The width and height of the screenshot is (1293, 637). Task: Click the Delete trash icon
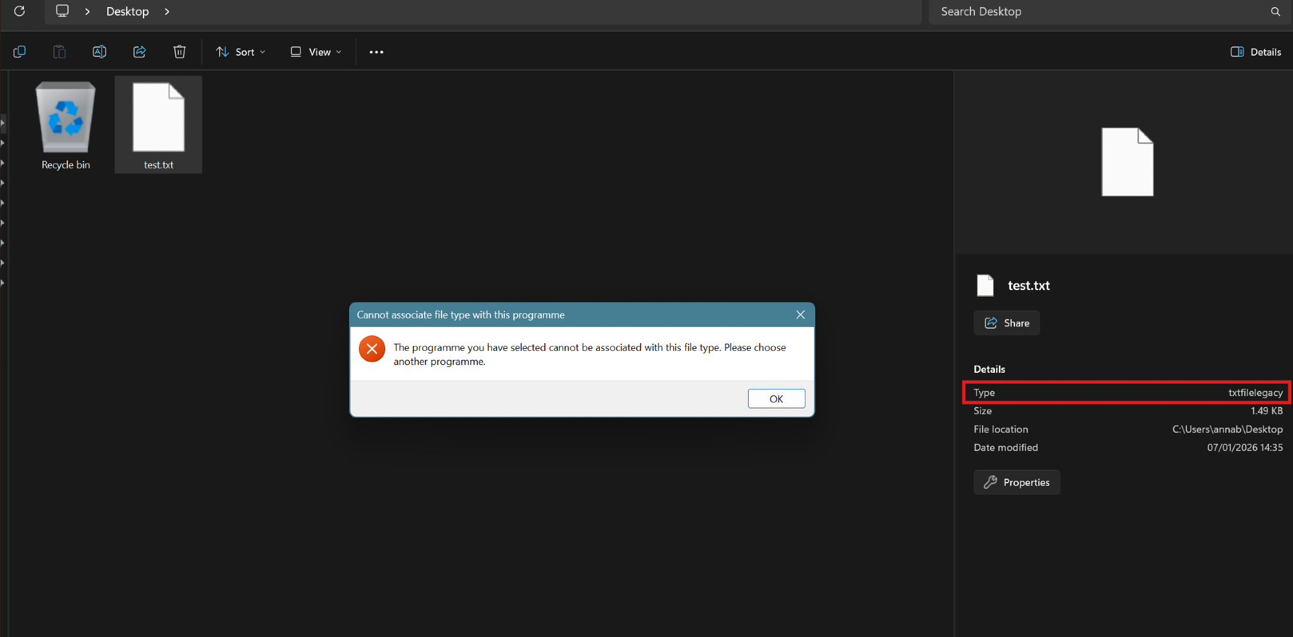click(180, 52)
